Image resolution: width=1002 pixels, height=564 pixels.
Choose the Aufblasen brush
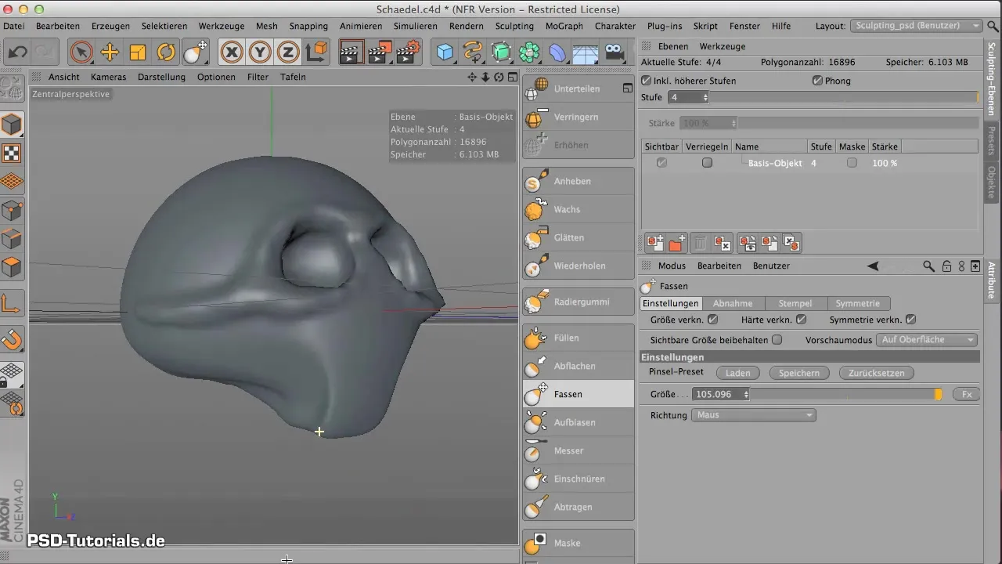[x=578, y=422]
